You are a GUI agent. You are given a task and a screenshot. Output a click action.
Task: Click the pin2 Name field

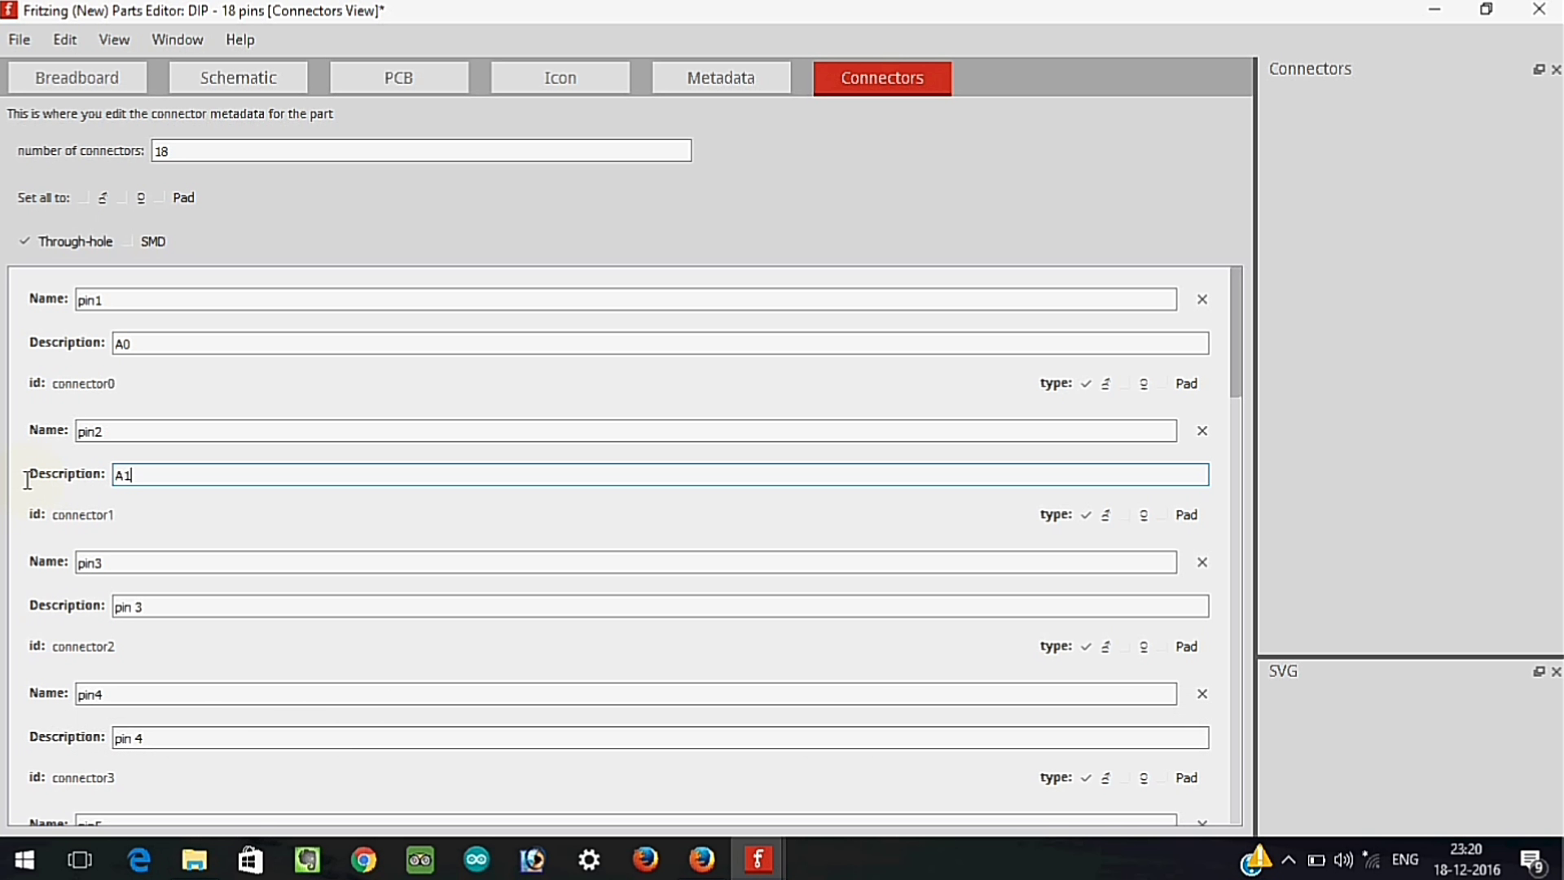point(626,431)
